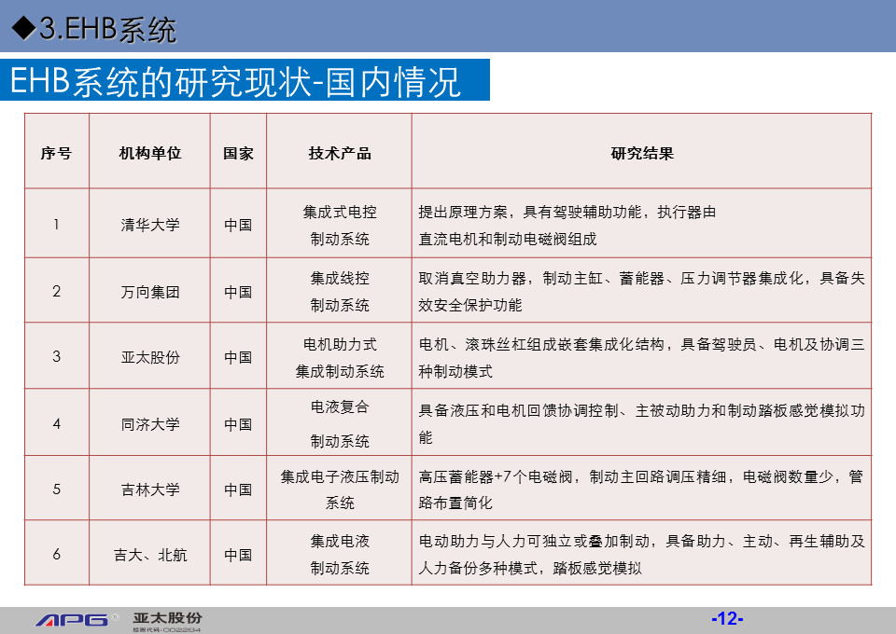The height and width of the screenshot is (634, 896).
Task: Select the result text starting "电动助力与人力"
Action: tap(641, 554)
